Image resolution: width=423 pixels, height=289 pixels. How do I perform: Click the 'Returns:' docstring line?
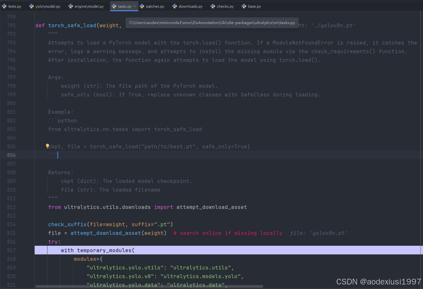[61, 173]
